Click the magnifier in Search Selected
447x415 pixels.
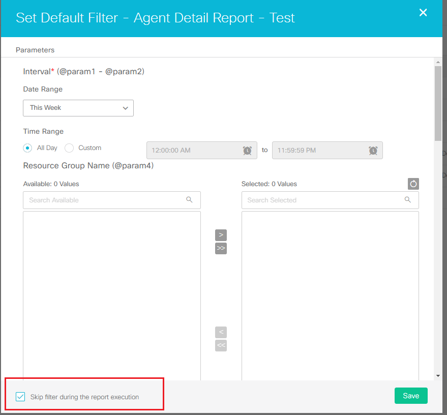pyautogui.click(x=407, y=200)
